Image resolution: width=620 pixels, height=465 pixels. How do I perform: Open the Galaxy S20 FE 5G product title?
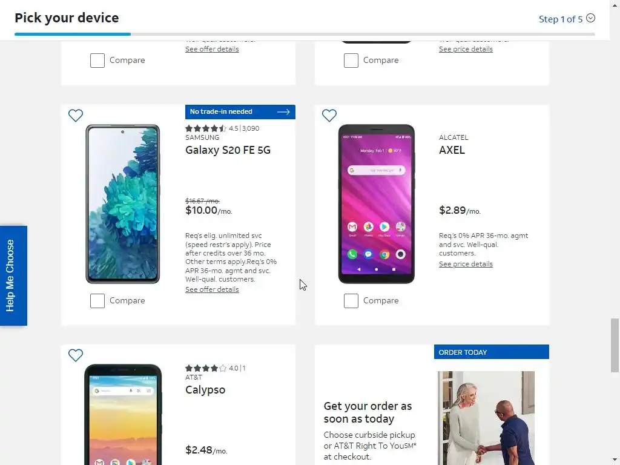click(228, 150)
